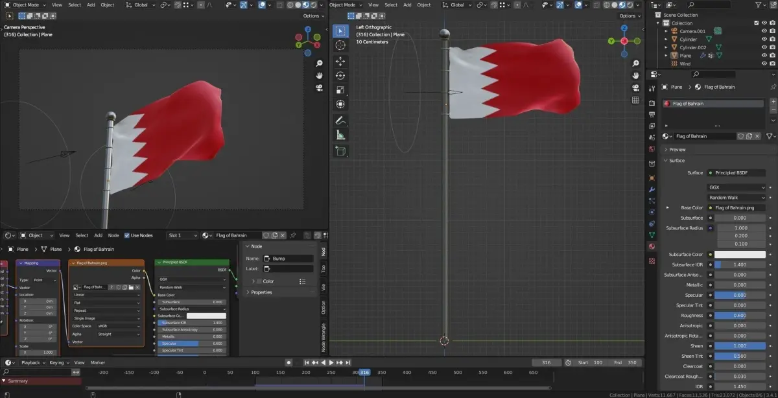Select the Measure tool in the right viewport

tap(340, 135)
